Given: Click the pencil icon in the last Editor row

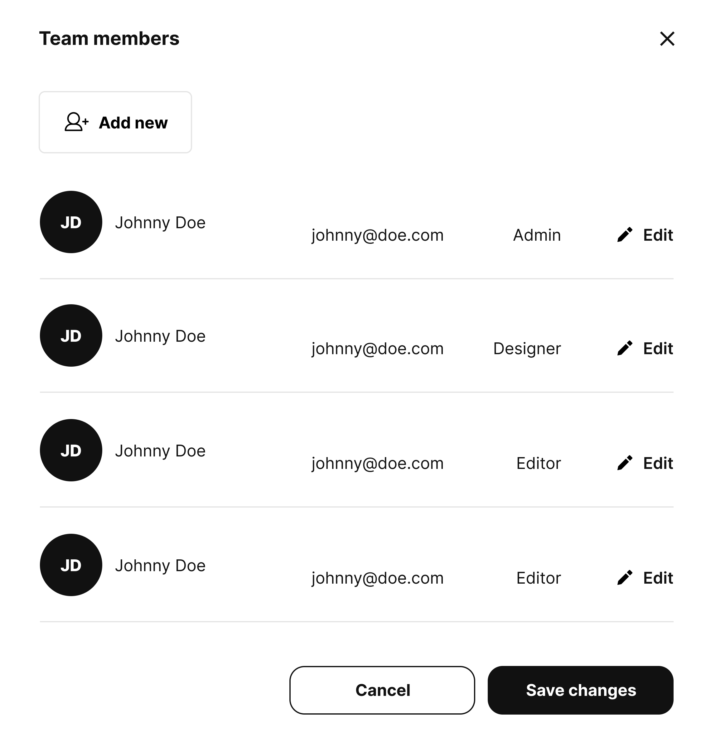Looking at the screenshot, I should click(x=625, y=578).
